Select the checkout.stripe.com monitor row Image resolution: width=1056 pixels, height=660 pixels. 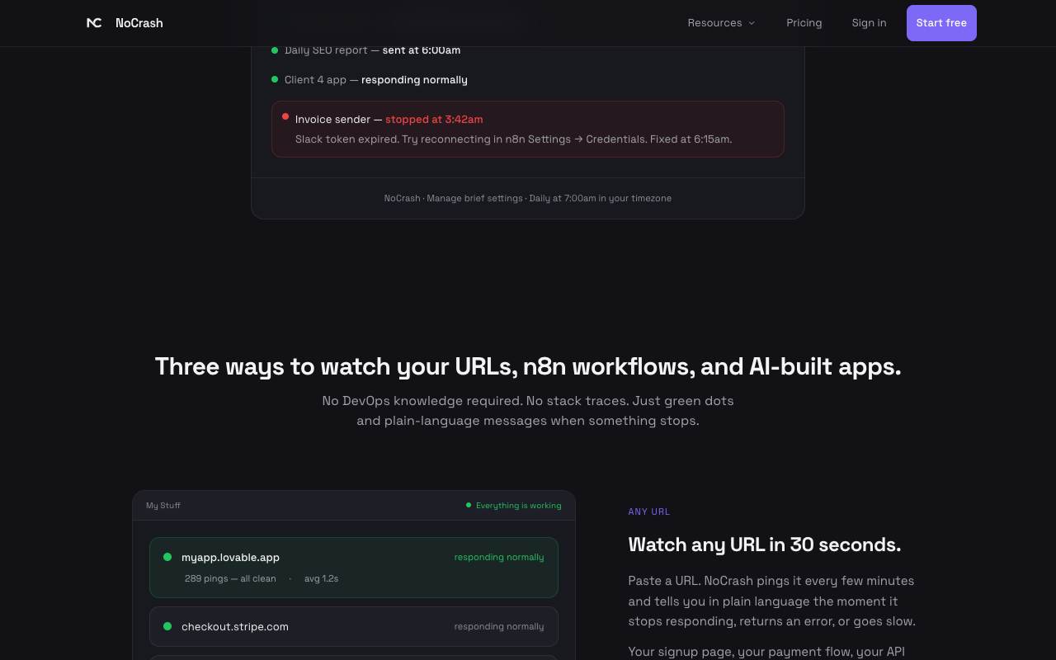click(x=354, y=626)
